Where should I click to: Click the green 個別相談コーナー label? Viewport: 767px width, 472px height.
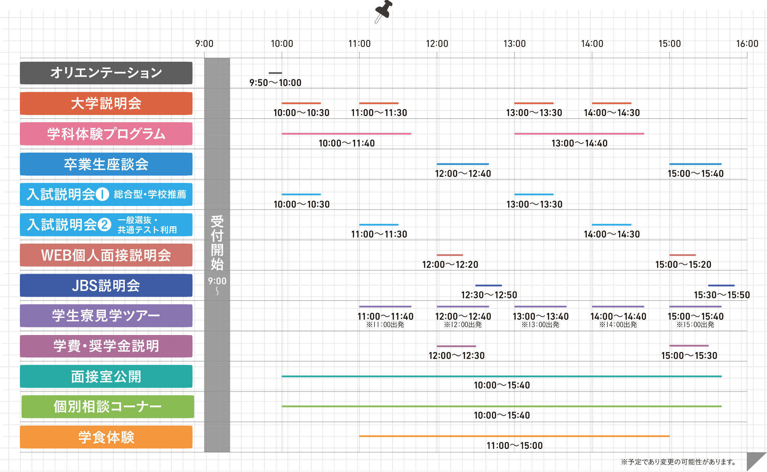click(x=107, y=407)
